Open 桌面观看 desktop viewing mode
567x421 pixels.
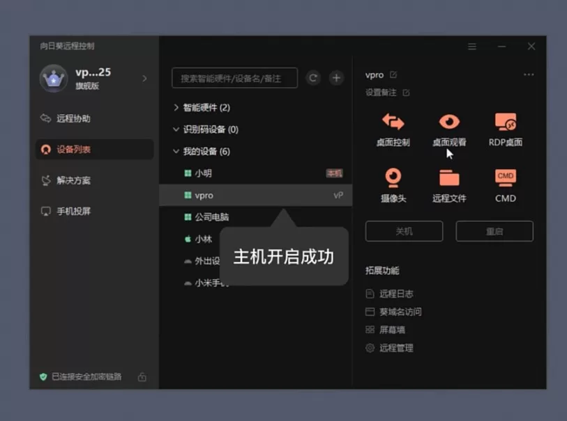tap(448, 130)
